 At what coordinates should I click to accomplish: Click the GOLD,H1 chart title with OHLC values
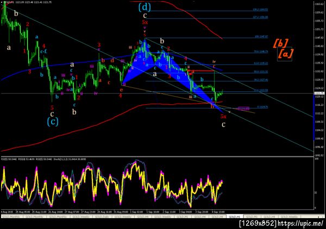[27, 2]
